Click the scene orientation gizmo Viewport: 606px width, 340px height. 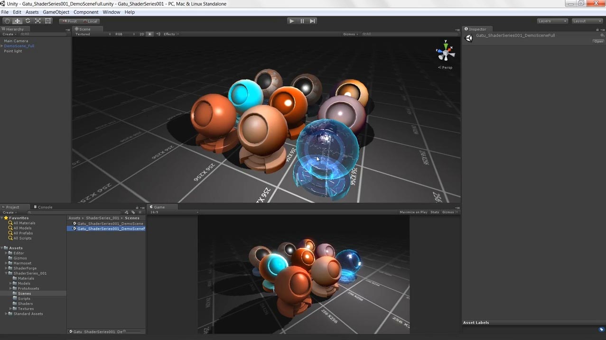pyautogui.click(x=445, y=51)
